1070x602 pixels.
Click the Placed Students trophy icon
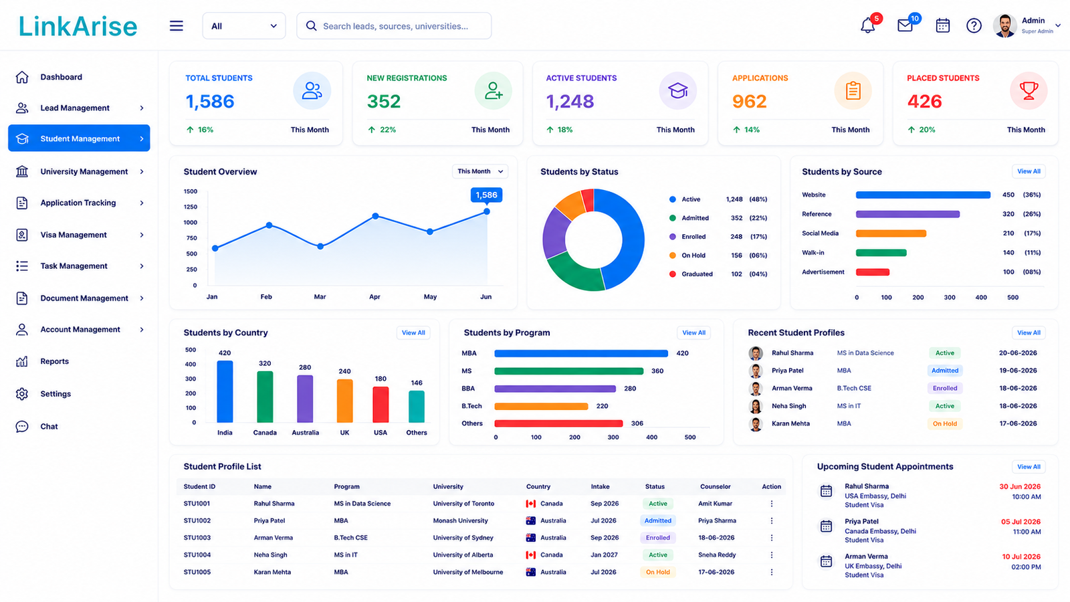[1029, 91]
